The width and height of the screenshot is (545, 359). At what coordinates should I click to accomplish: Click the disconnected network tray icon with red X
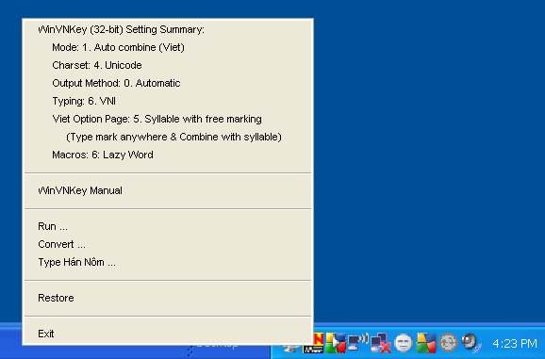coord(380,343)
